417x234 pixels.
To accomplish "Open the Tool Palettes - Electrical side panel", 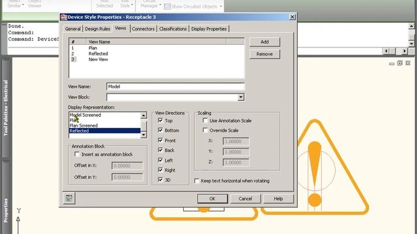I will pyautogui.click(x=6, y=109).
